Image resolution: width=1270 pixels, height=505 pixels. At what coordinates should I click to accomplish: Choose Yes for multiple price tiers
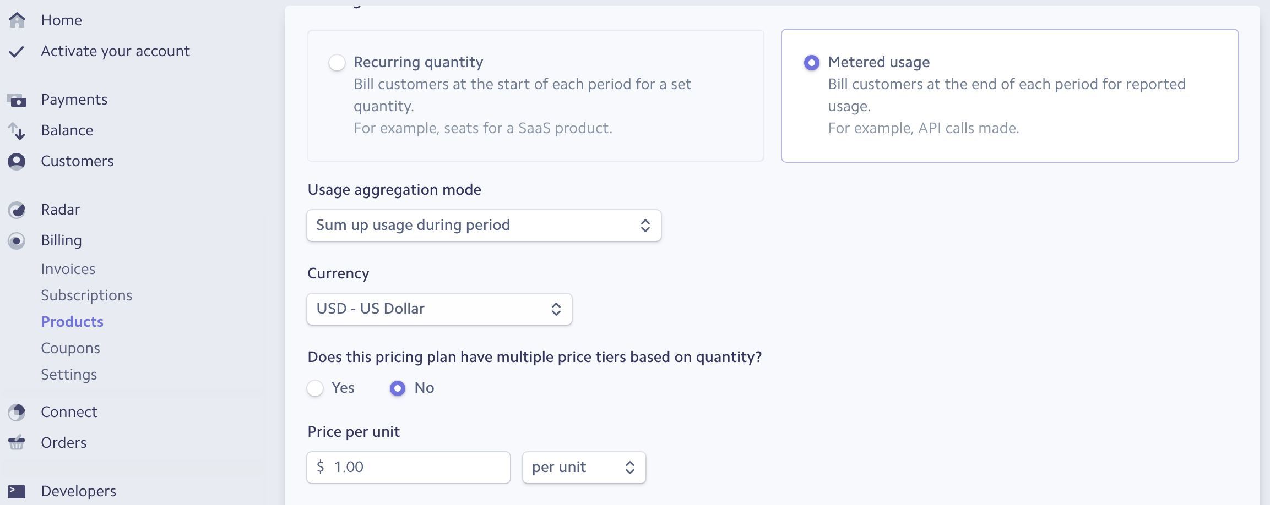[315, 388]
